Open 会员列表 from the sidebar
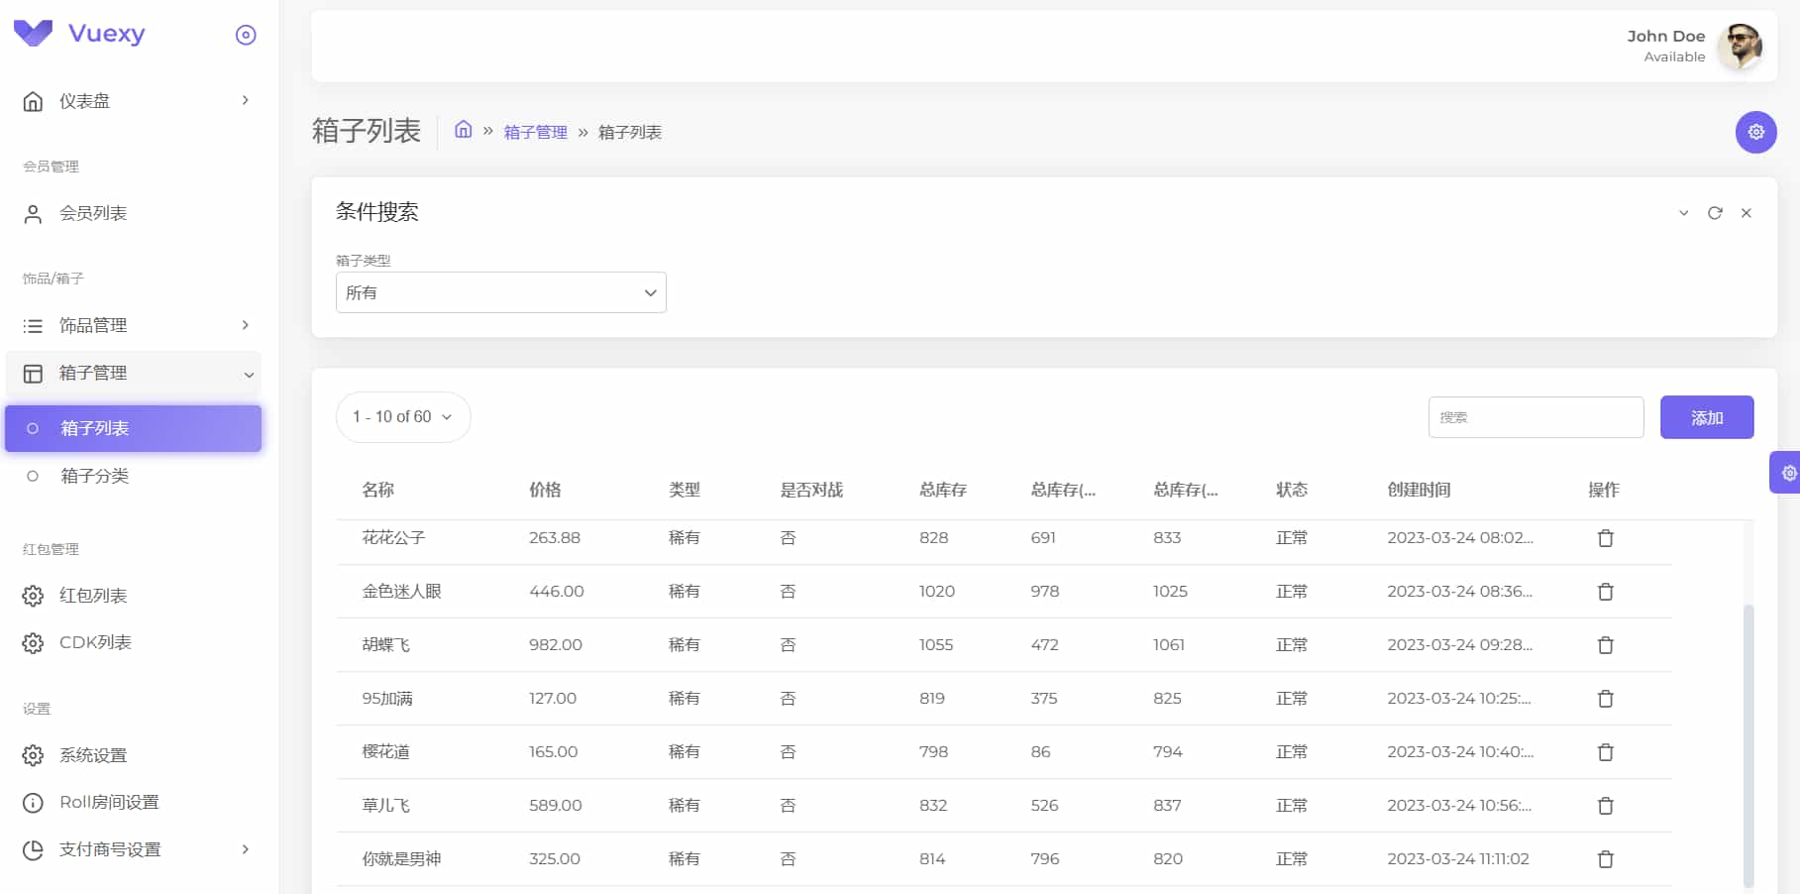Viewport: 1800px width, 894px height. pos(93,213)
